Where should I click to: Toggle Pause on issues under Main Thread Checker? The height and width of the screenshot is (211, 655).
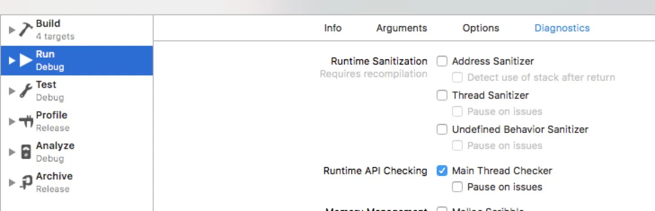pyautogui.click(x=457, y=187)
